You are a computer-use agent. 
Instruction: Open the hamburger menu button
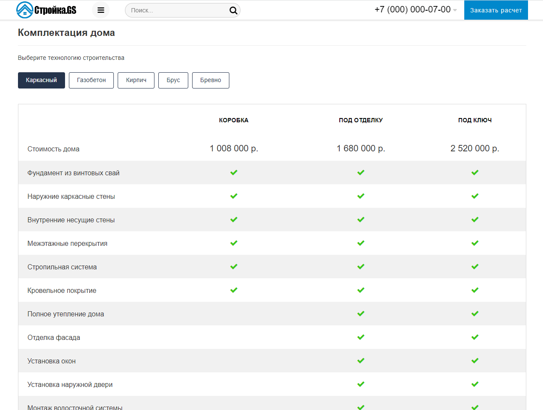pos(101,10)
